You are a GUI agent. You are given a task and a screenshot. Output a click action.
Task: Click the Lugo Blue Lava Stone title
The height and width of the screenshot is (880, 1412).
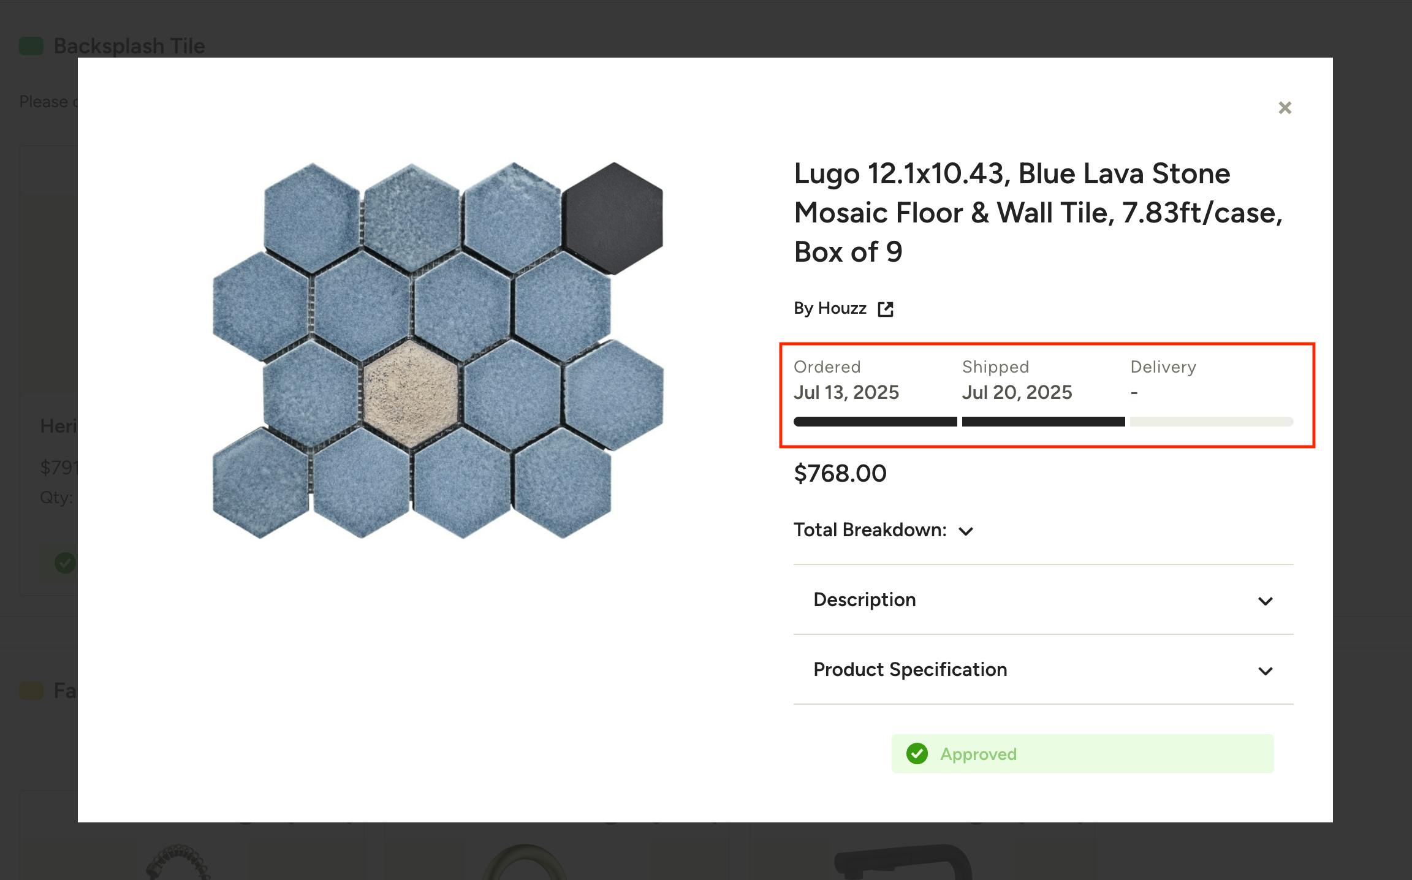[1038, 213]
